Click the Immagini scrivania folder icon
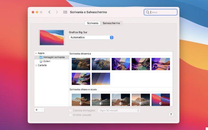Screen dimensions: 208x130 coord(41,57)
